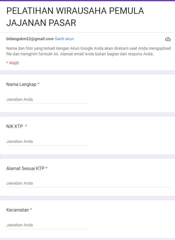
Task: Select the NIK KTP answer field
Action: coord(48,141)
